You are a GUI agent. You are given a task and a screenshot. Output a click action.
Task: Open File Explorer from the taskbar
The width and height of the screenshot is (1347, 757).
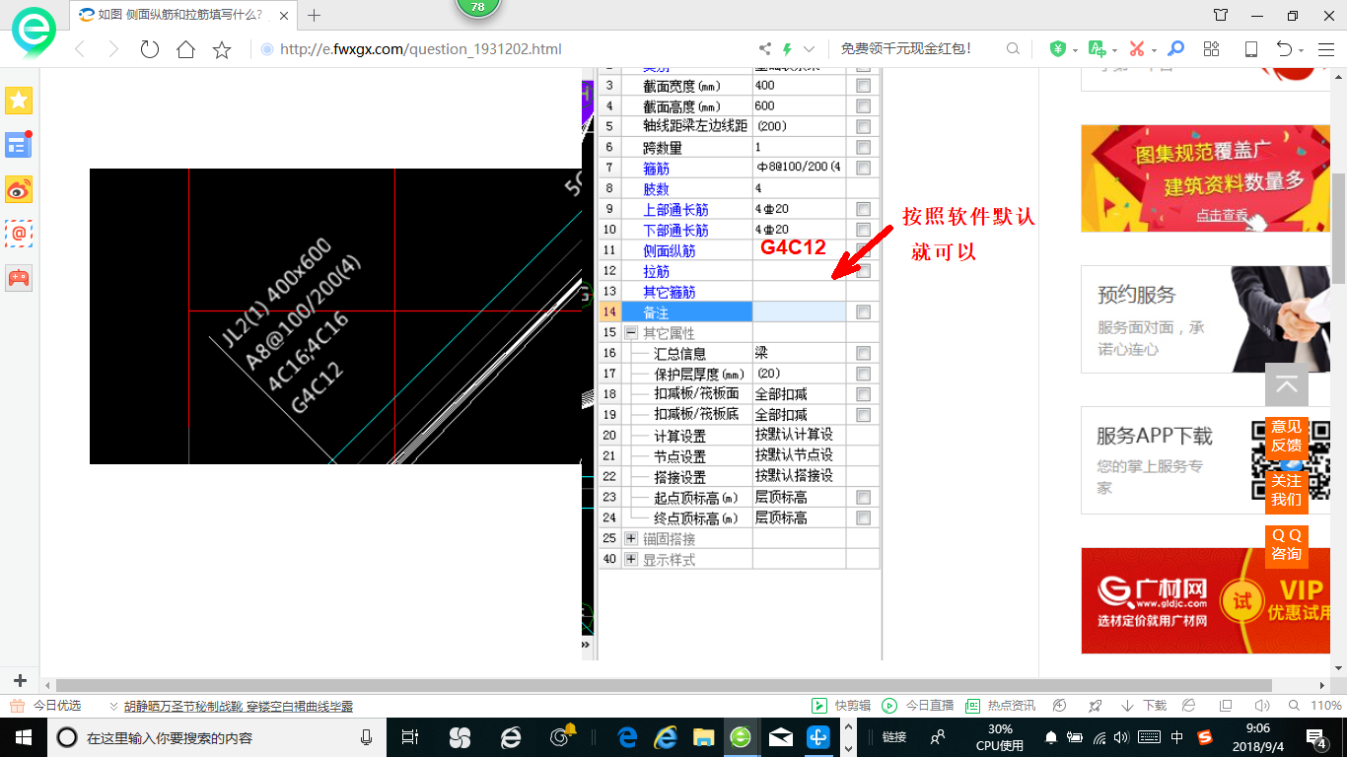[x=703, y=736]
